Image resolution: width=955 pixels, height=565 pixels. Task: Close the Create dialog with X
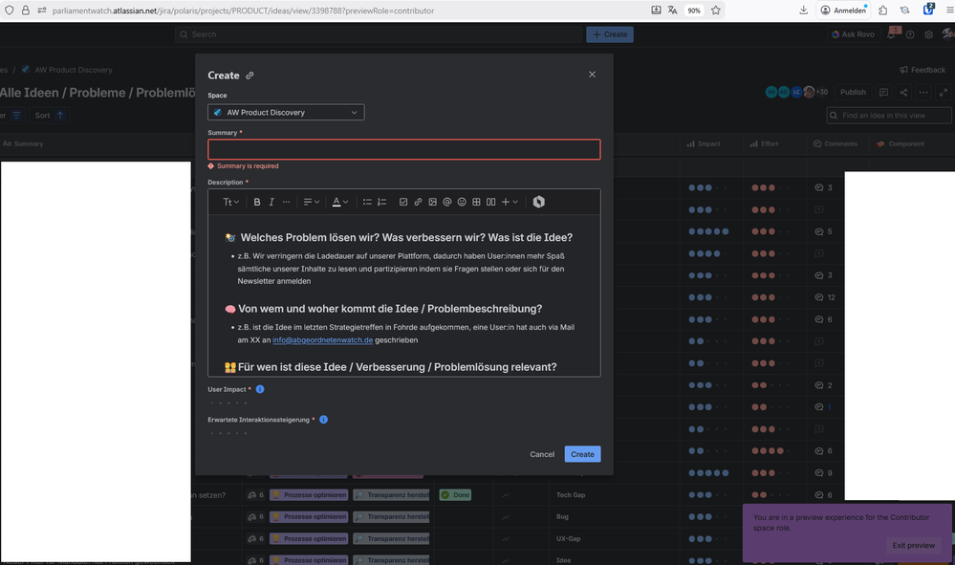pos(592,75)
